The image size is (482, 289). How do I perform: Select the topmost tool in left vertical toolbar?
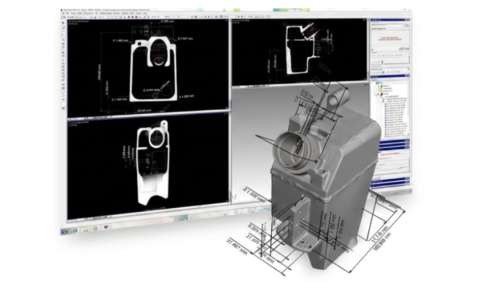(x=64, y=24)
